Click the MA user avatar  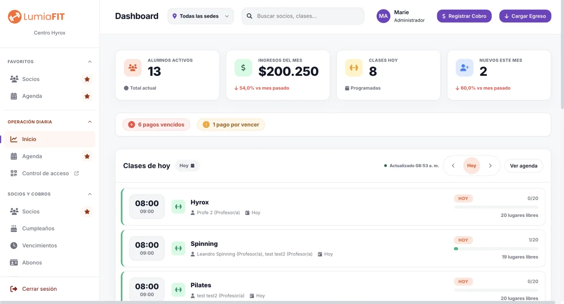coord(383,16)
